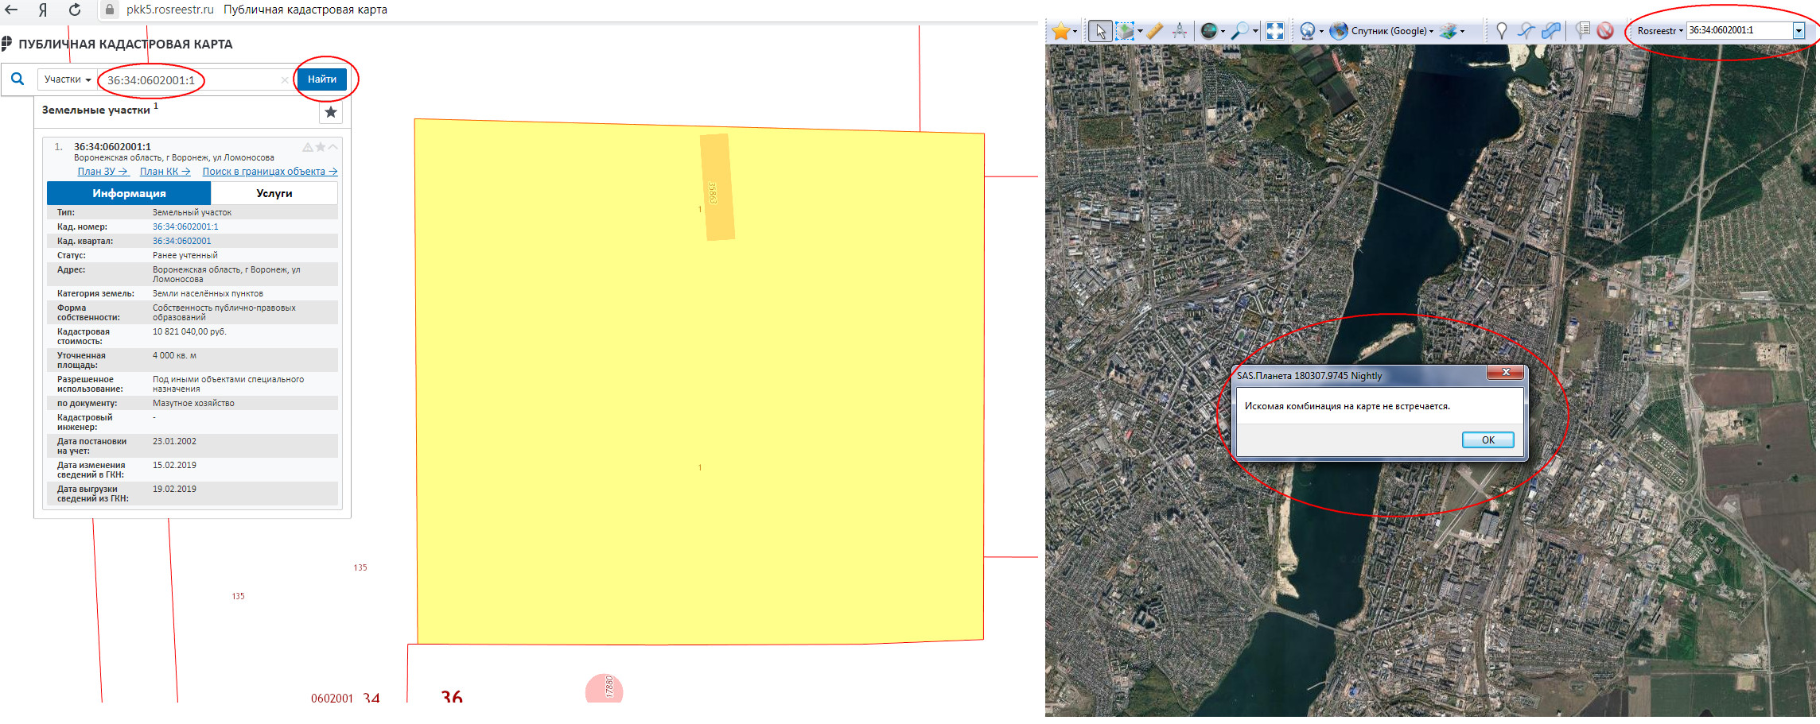This screenshot has height=724, width=1820.
Task: Select the Информация tab
Action: (x=129, y=193)
